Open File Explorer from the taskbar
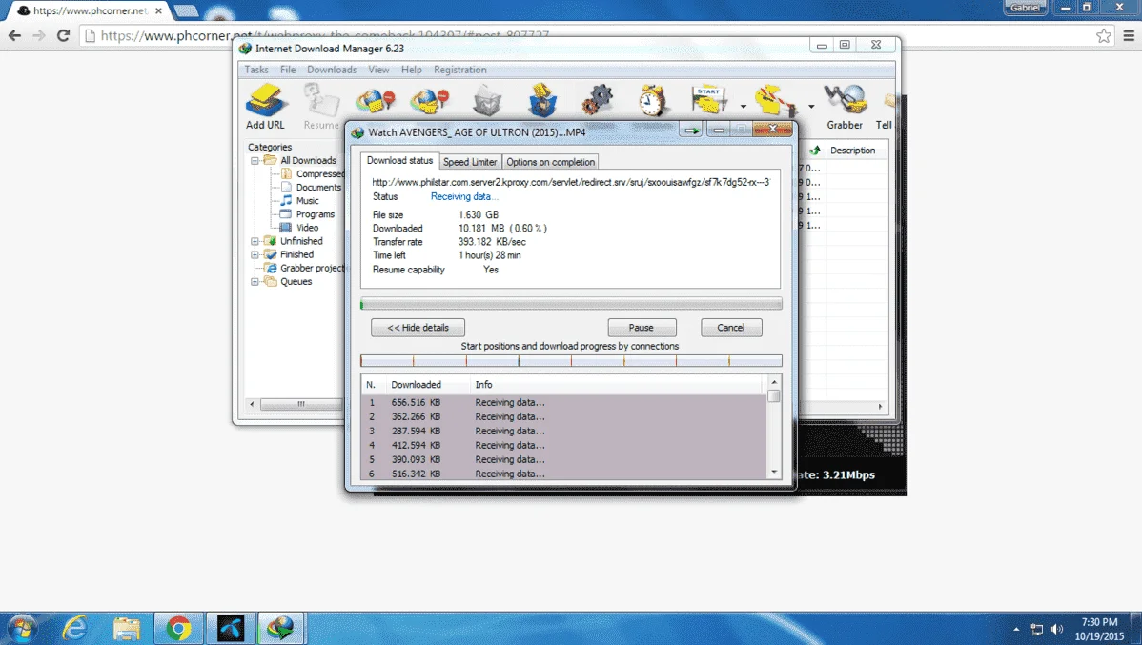Image resolution: width=1142 pixels, height=645 pixels. click(127, 628)
